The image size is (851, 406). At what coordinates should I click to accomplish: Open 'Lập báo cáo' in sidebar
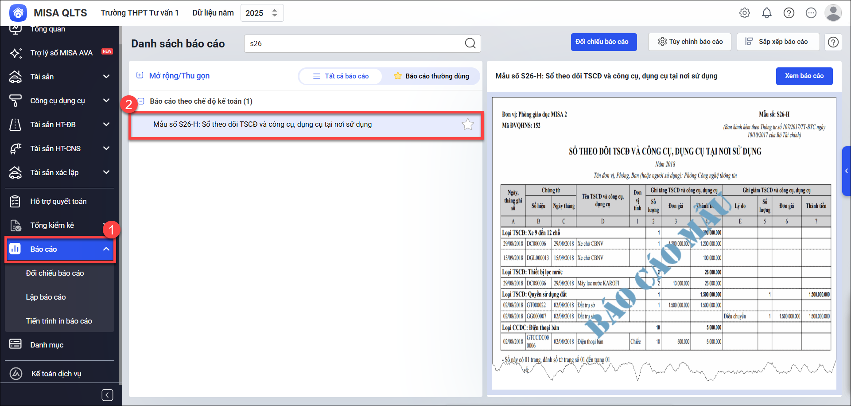[46, 297]
